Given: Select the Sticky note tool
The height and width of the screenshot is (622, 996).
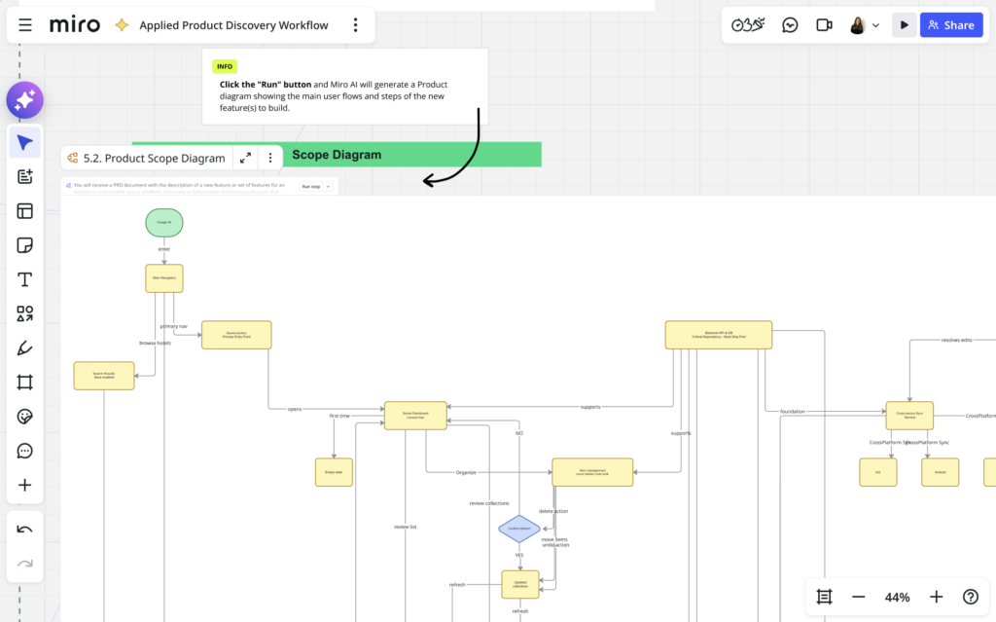Looking at the screenshot, I should 24,245.
